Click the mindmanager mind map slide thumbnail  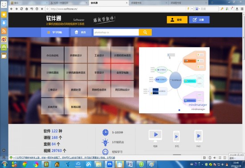[174, 80]
